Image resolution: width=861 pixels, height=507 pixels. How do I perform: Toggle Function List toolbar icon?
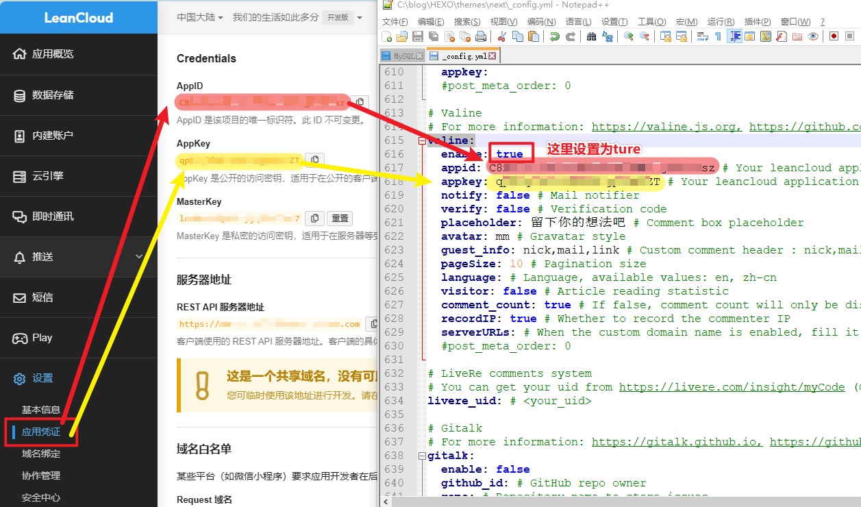point(781,36)
